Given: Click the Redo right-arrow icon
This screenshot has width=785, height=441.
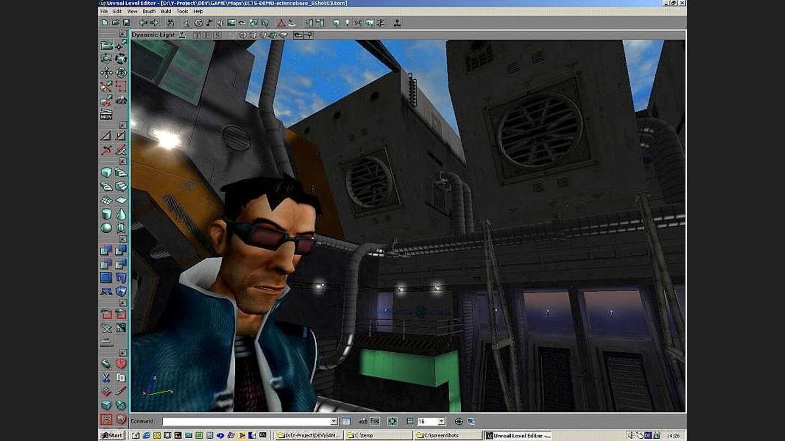Looking at the screenshot, I should pos(154,23).
